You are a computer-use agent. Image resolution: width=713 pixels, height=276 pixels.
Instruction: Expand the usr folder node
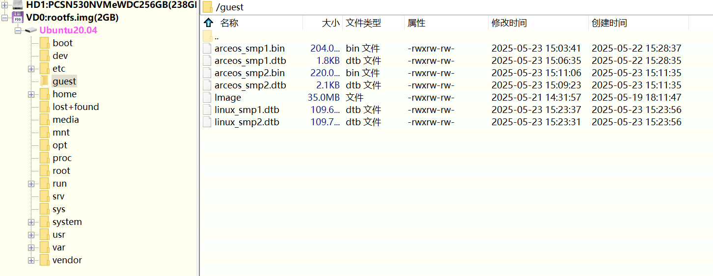[x=31, y=235]
